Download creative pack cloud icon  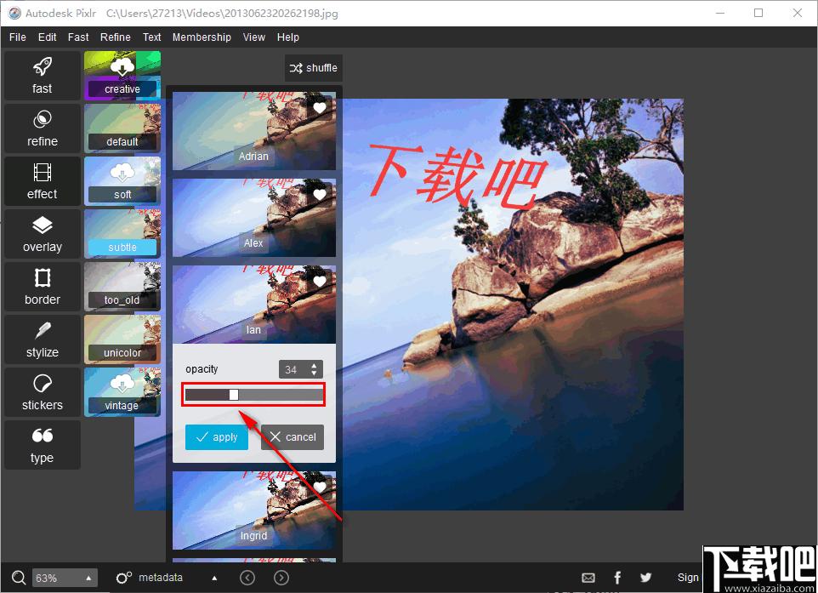coord(122,66)
